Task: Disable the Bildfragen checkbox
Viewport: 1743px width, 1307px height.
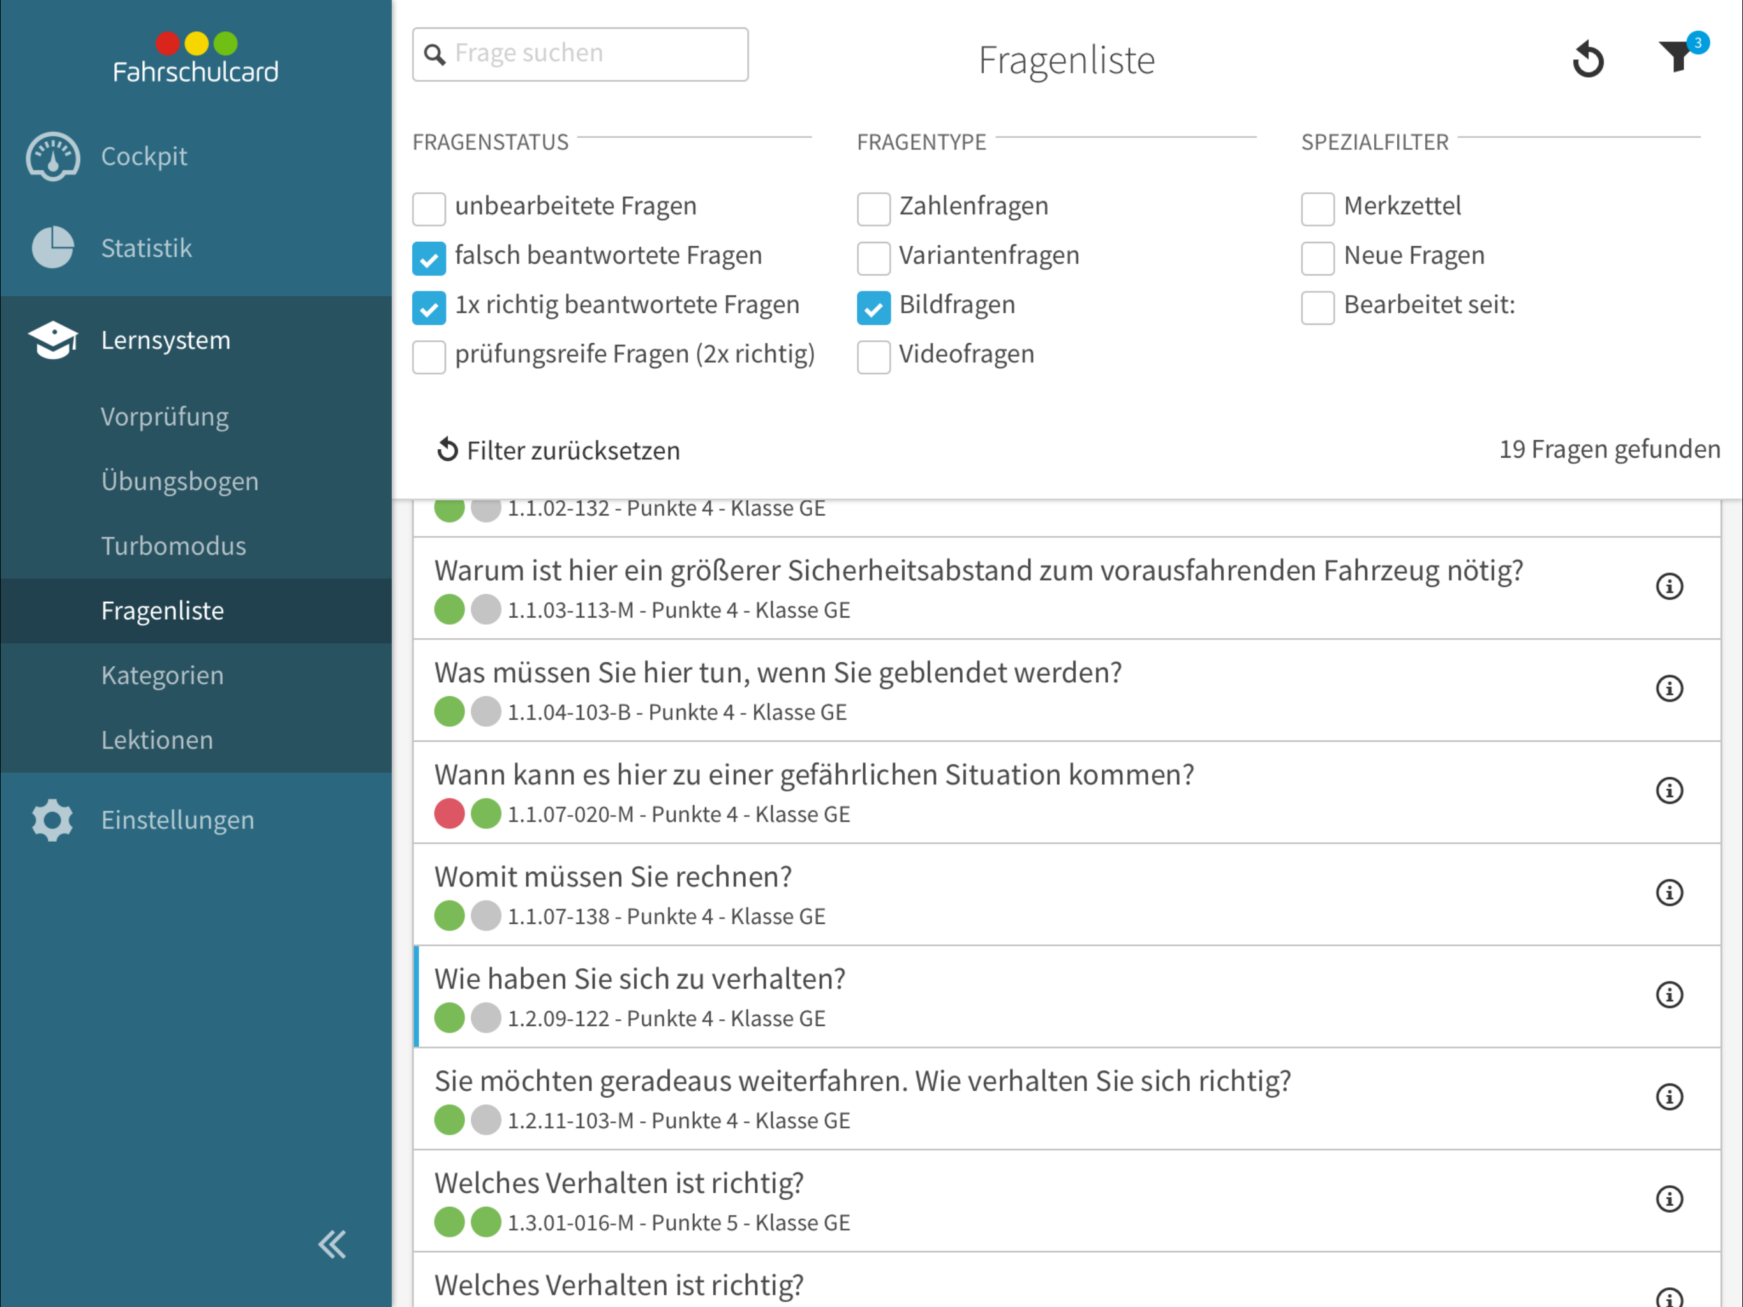Action: tap(873, 308)
